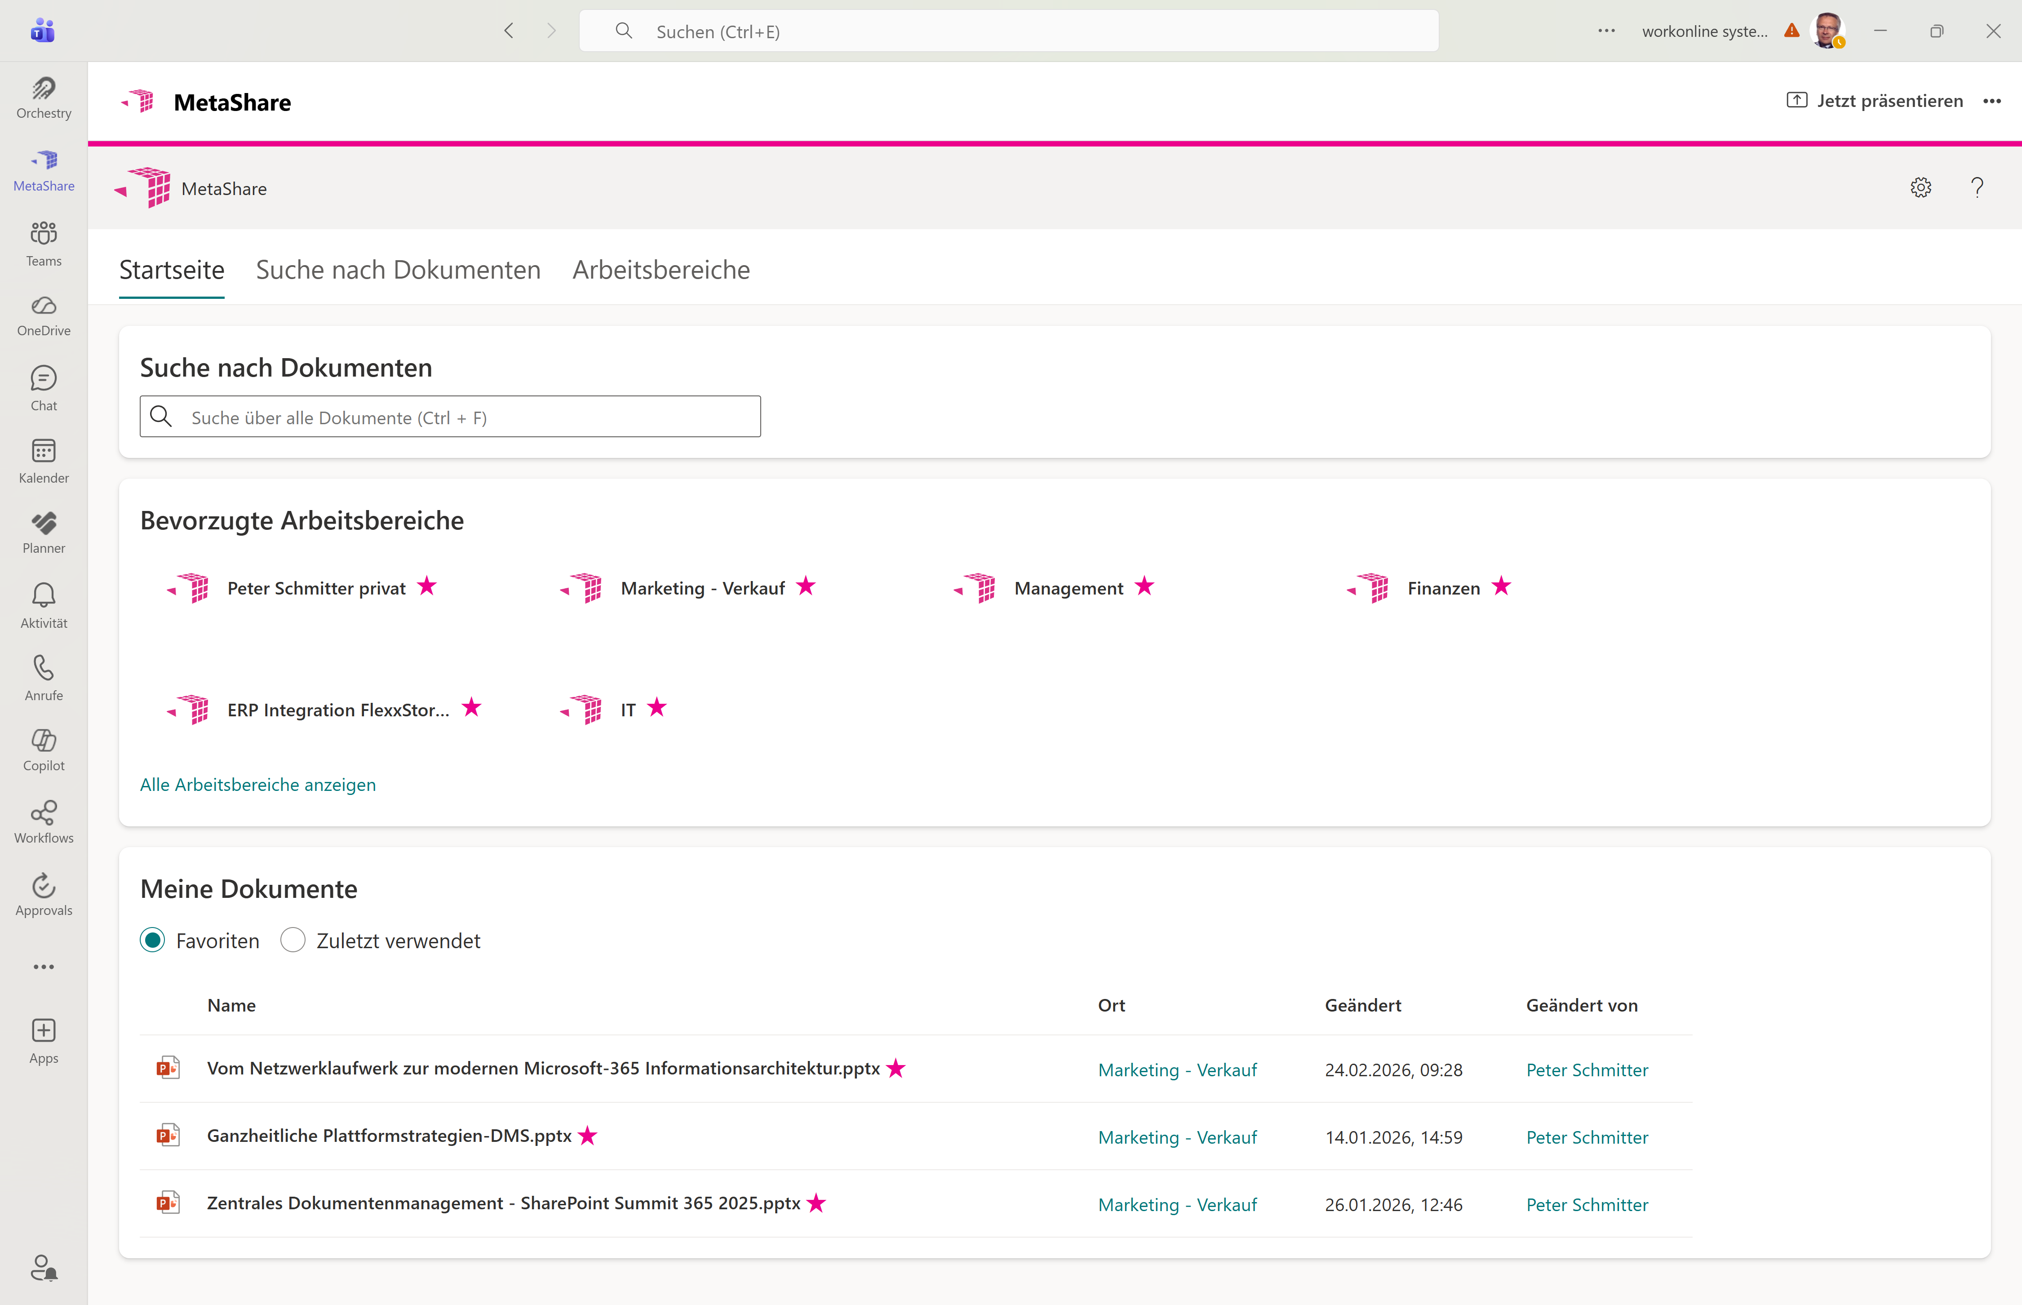Open the MetaShare help question mark
This screenshot has height=1305, width=2022.
pyautogui.click(x=1976, y=187)
